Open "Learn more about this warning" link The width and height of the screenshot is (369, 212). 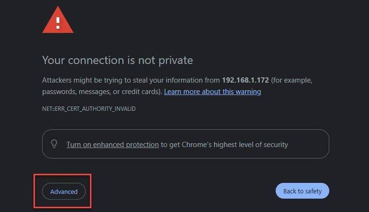point(212,91)
